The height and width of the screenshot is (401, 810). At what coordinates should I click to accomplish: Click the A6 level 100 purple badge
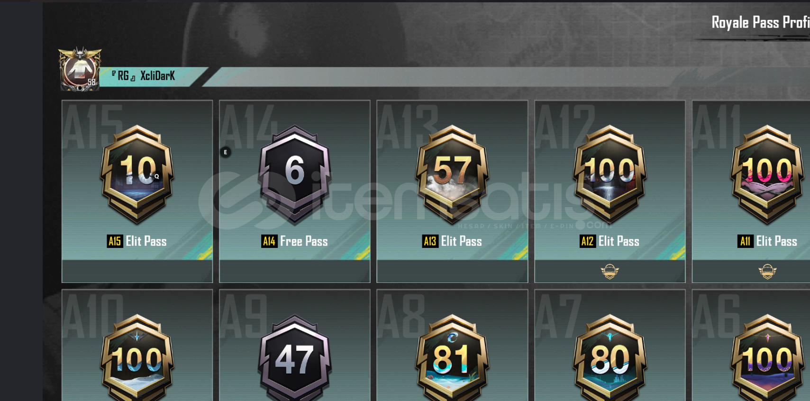point(767,358)
